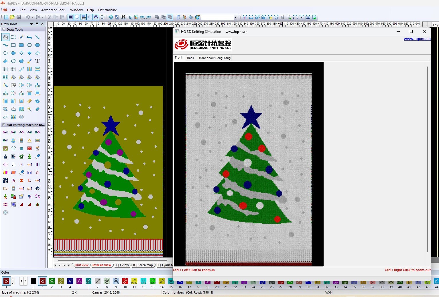Select color swatch number 10 red
This screenshot has width=439, height=297.
[x=125, y=281]
